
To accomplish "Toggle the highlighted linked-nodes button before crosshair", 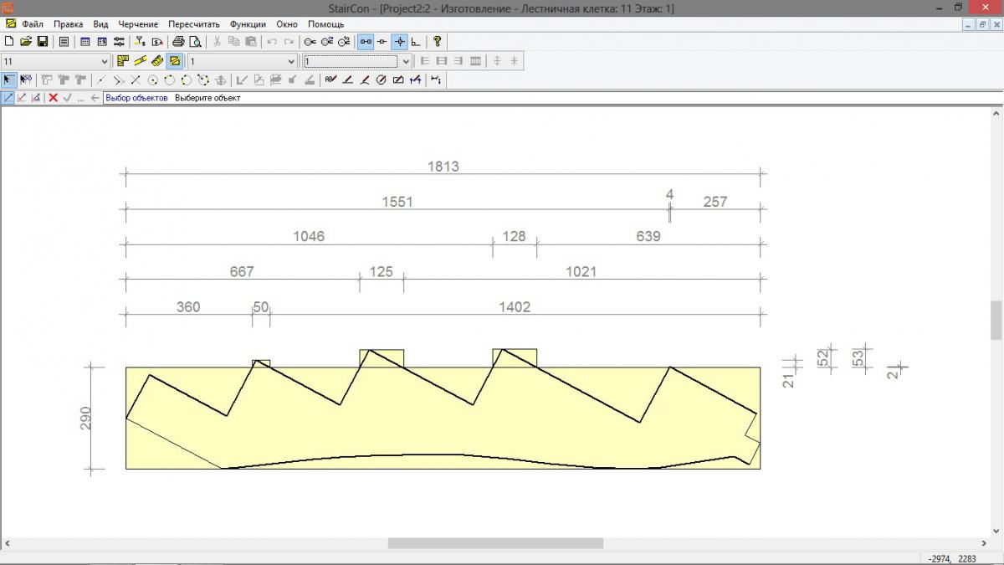I will click(x=366, y=42).
